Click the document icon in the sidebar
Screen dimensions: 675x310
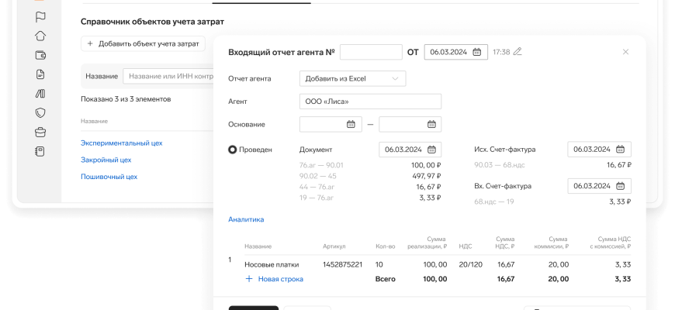coord(40,74)
